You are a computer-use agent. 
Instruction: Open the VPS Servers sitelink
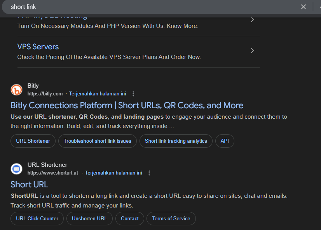point(38,47)
